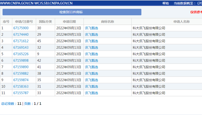Open 讯飞甄选 trademark in row 5
Screen dimensions: 202x115
click(x=92, y=54)
